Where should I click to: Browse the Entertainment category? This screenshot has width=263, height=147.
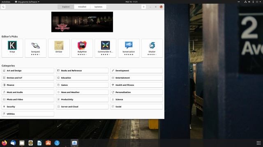(136, 78)
